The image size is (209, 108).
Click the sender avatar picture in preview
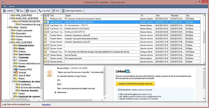(x=50, y=73)
